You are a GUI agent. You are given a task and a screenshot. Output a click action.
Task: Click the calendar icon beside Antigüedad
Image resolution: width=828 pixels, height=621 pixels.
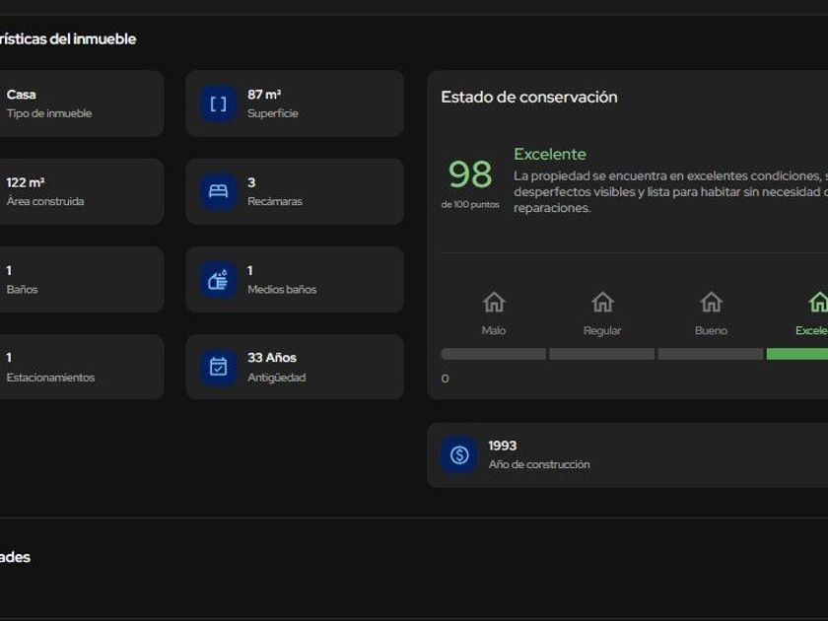(219, 367)
